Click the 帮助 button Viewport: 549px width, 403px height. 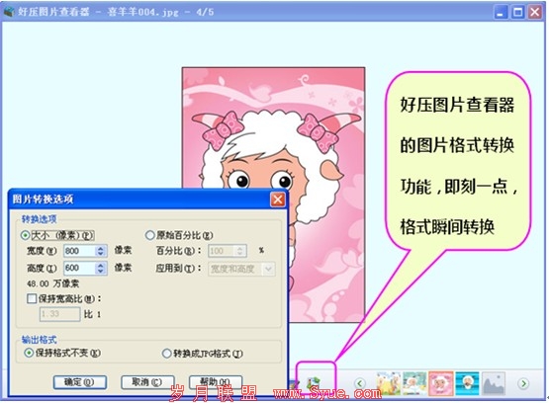216,382
